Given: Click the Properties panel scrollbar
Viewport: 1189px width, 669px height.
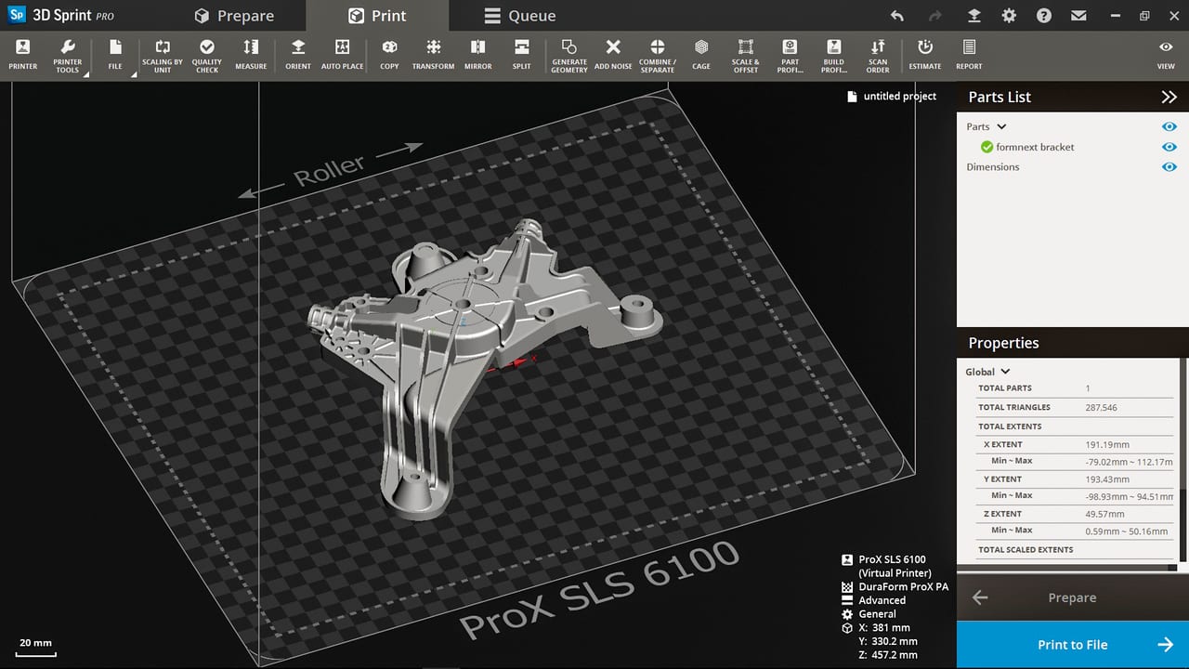Looking at the screenshot, I should coord(1182,460).
